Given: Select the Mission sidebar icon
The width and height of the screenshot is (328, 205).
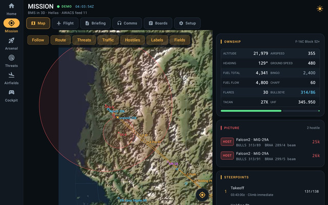Looking at the screenshot, I should point(11,23).
